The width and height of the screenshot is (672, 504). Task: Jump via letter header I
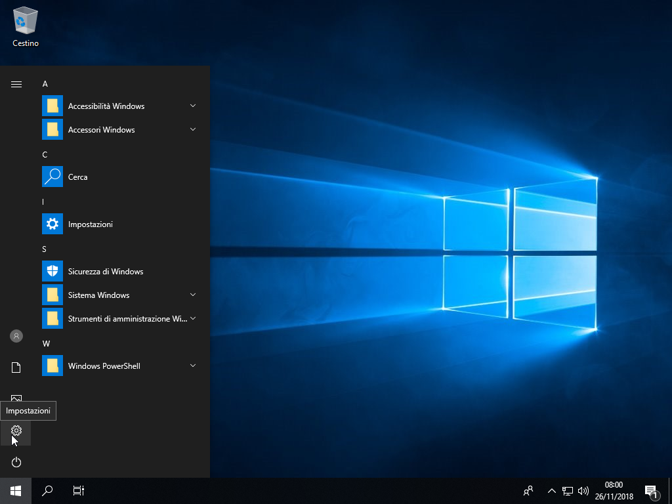click(x=43, y=202)
